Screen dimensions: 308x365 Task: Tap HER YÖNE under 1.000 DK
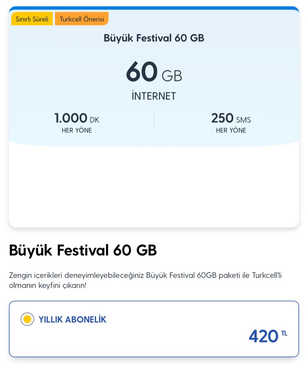[77, 130]
